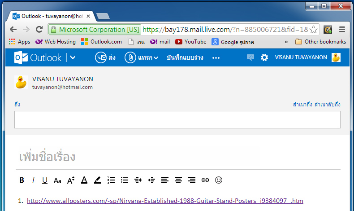Open the Outlook settings gear

(264, 57)
